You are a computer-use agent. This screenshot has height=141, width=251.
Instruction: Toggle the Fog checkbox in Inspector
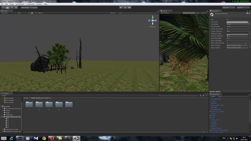(227, 20)
